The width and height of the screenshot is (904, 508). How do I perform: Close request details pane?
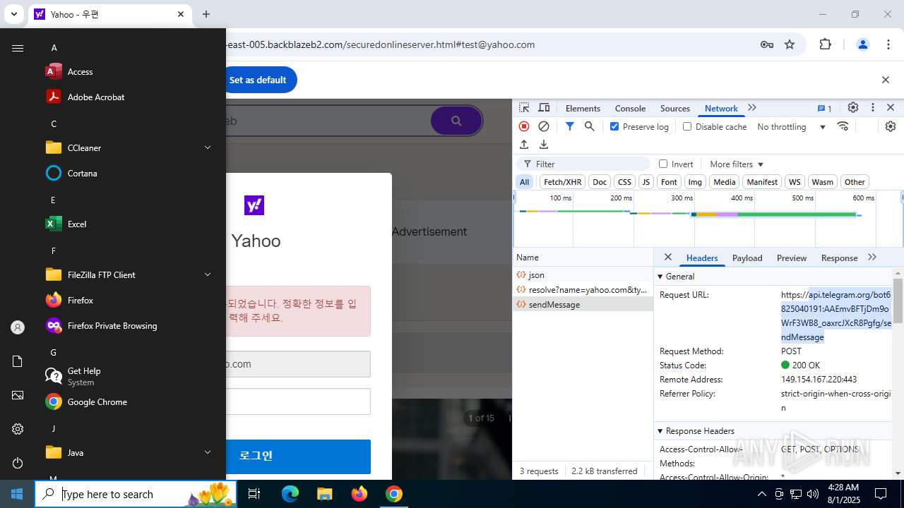[668, 258]
